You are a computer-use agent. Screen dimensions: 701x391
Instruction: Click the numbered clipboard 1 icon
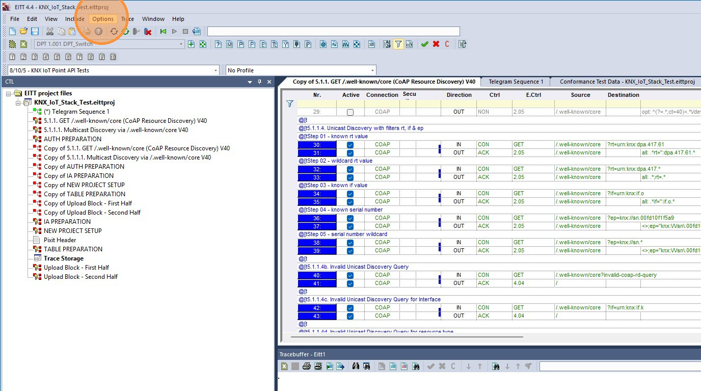(x=12, y=57)
